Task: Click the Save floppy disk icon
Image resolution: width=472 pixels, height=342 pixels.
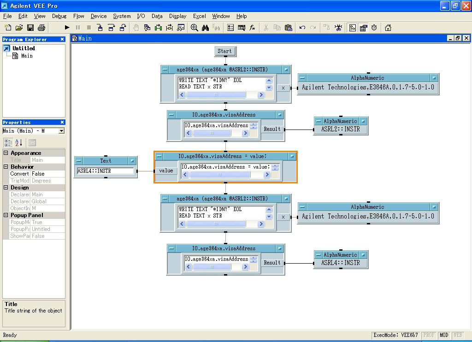Action: pos(30,28)
